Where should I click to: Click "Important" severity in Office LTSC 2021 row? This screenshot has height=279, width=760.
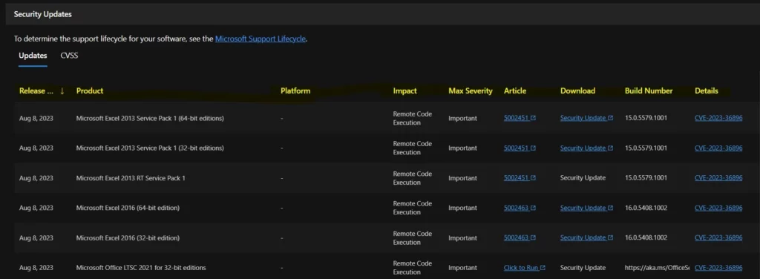click(462, 268)
